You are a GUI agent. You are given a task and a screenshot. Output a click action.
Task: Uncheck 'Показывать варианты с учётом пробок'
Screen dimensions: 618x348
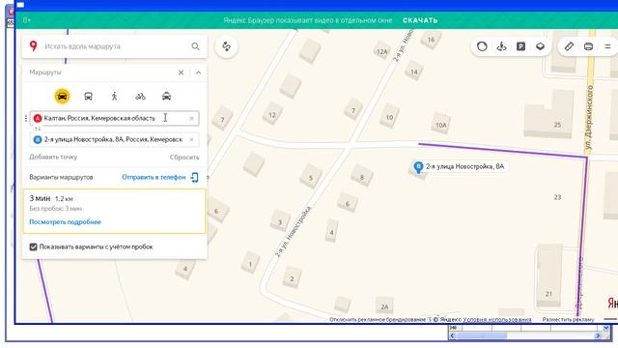pos(33,247)
